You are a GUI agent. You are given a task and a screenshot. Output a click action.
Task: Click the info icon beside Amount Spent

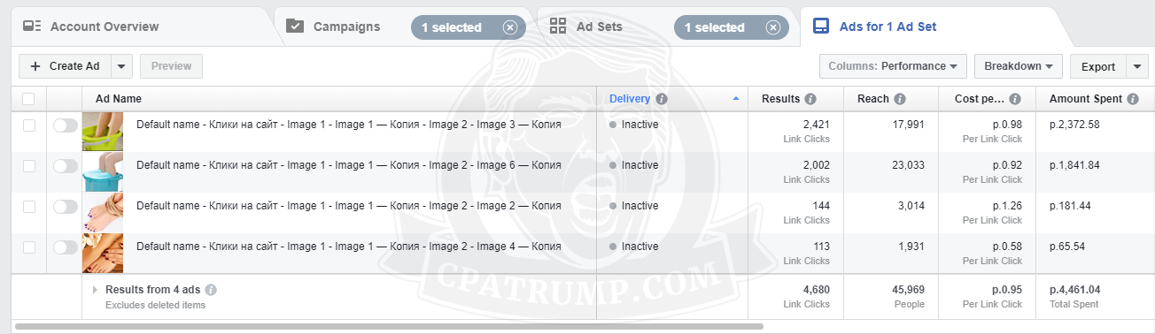tap(1133, 99)
